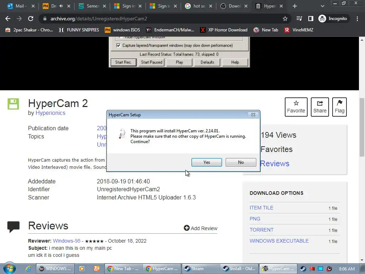
Task: Open VineMEMZ bookmark
Action: click(299, 30)
